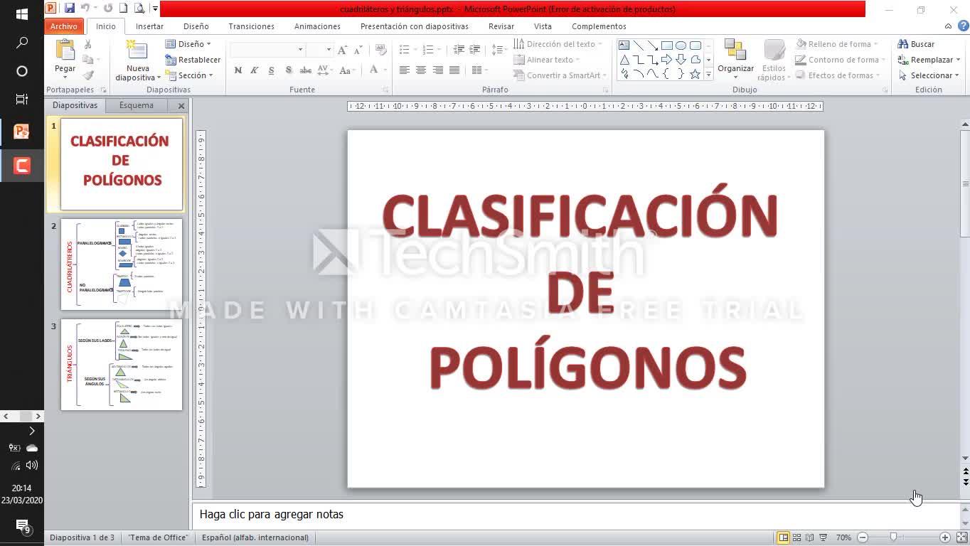Switch to the Animaciones ribbon tab
This screenshot has height=546, width=970.
[x=317, y=26]
